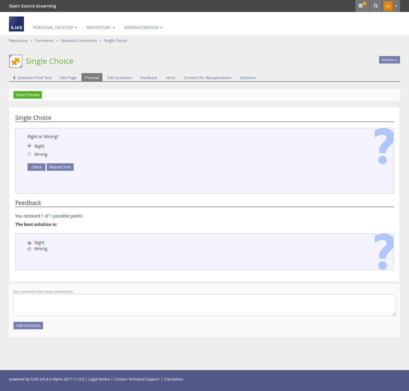This screenshot has height=391, width=409.
Task: Expand the Administration menu
Action: [143, 28]
